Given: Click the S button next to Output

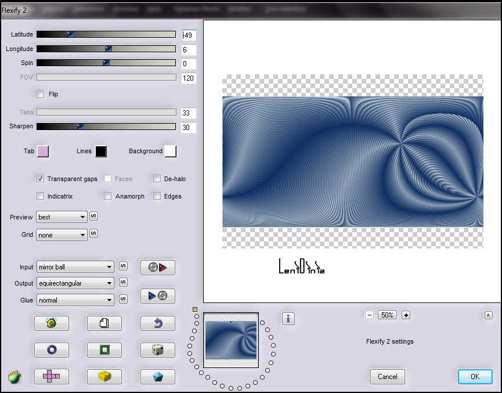Looking at the screenshot, I should coord(123,282).
